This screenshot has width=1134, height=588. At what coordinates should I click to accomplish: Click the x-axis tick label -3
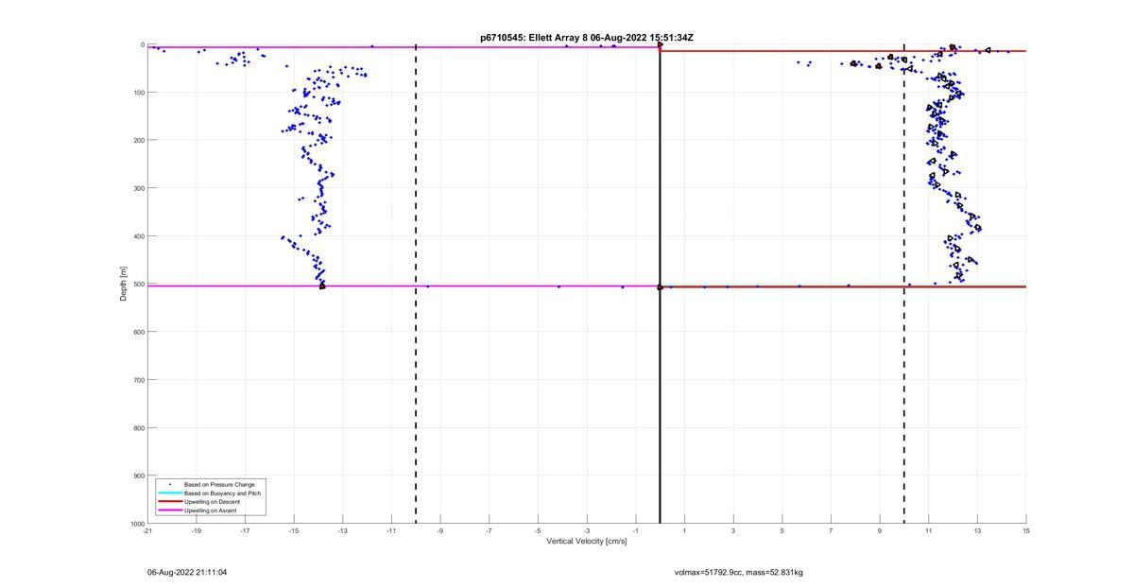587,531
